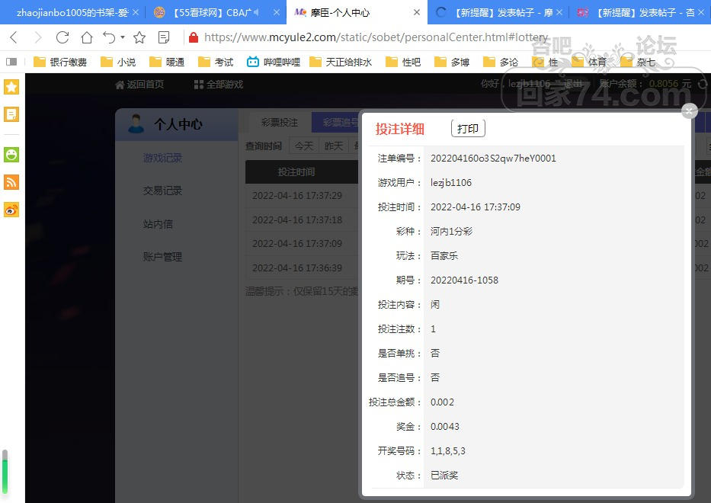Viewport: 711px width, 503px height.
Task: Select 交易记录 in sidebar
Action: coord(162,191)
